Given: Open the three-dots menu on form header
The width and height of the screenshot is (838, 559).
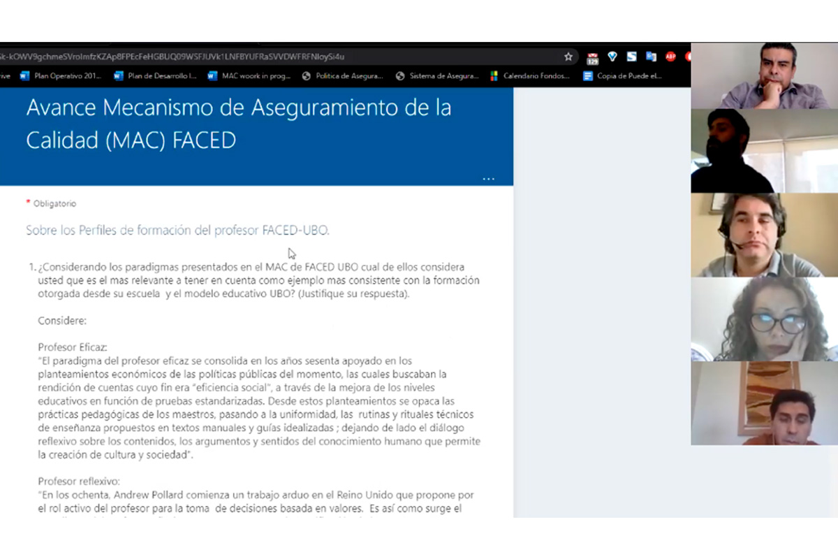Looking at the screenshot, I should pos(488,179).
